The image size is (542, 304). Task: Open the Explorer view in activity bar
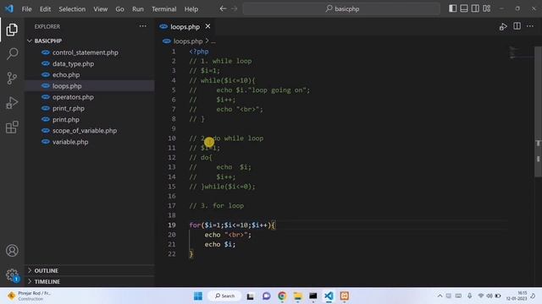[12, 30]
